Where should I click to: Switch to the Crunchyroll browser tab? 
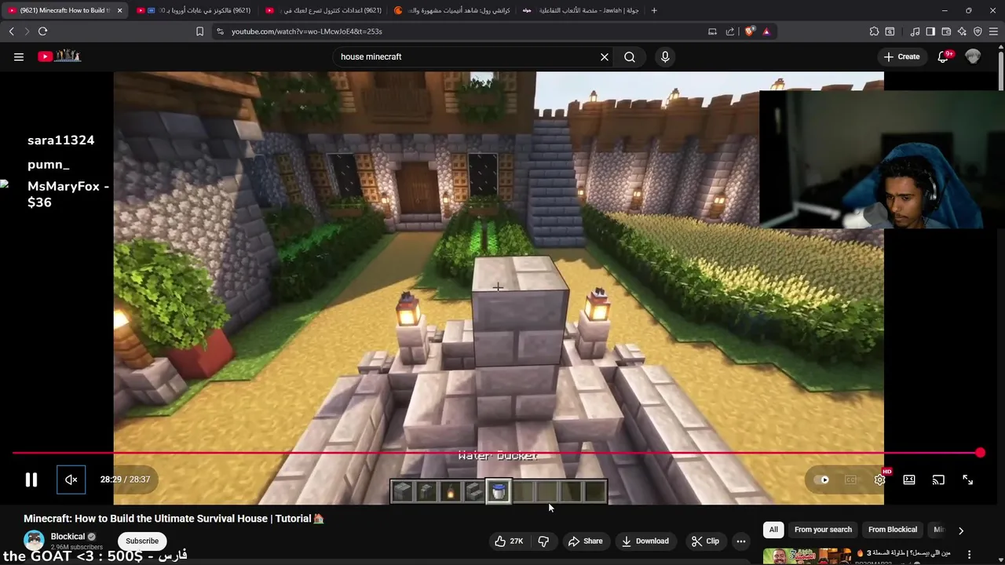451,10
